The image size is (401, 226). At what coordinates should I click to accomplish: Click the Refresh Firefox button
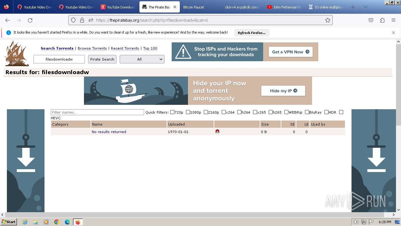click(x=252, y=33)
